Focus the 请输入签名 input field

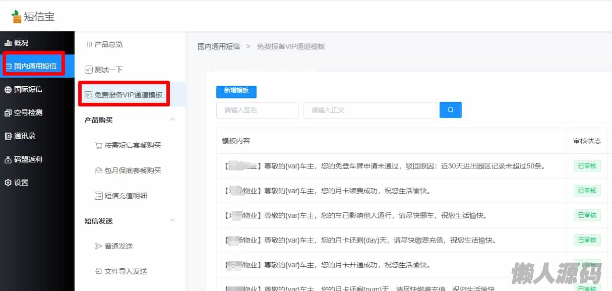coord(257,110)
